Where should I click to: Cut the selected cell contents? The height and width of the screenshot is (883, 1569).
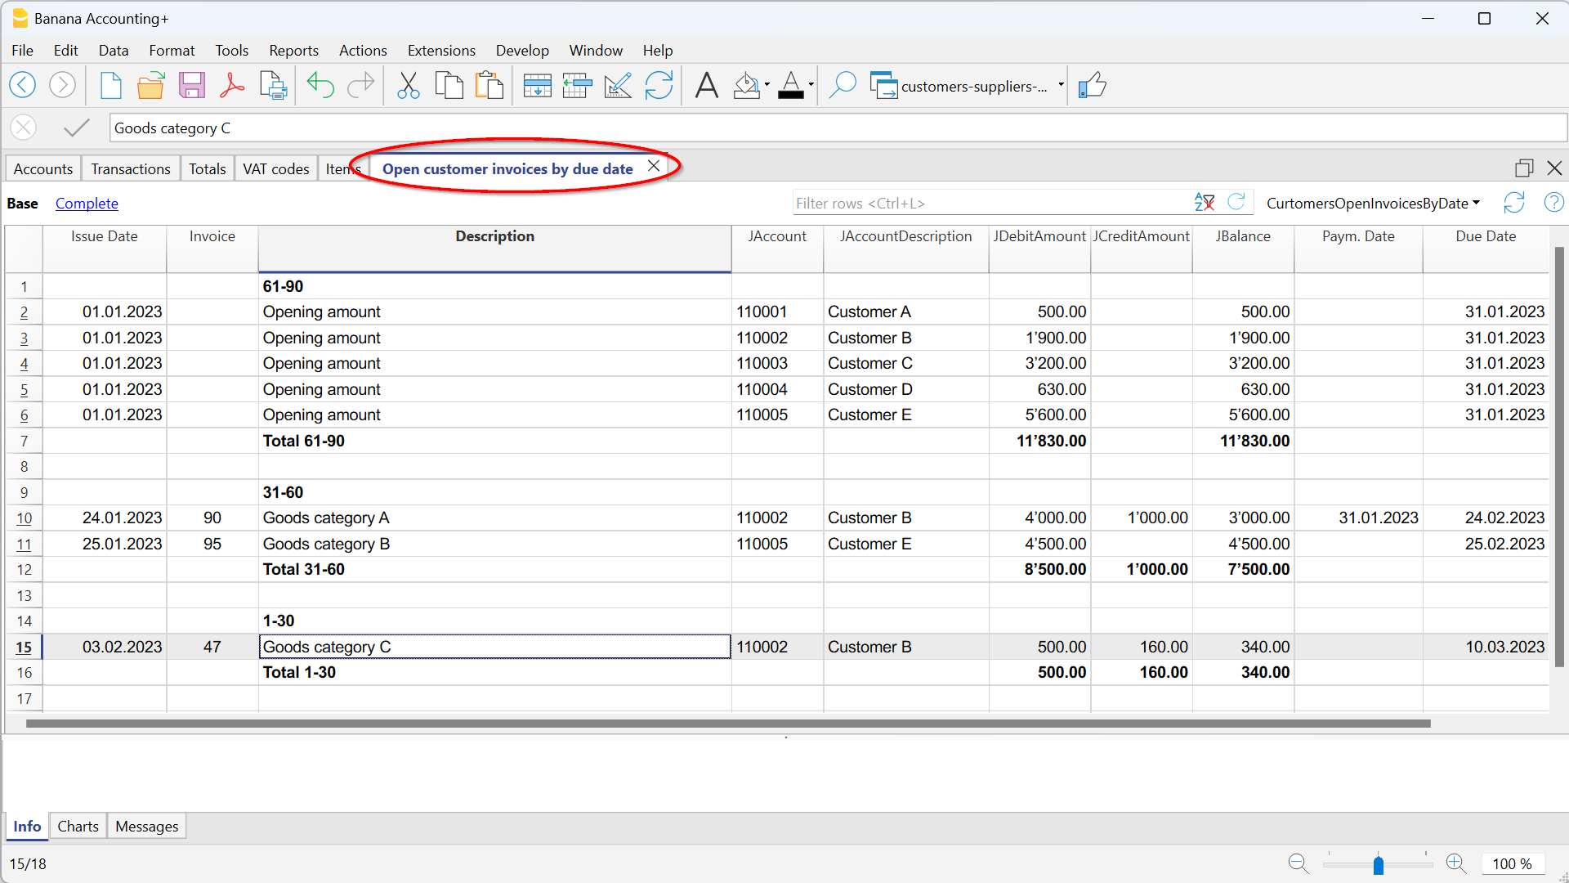409,85
